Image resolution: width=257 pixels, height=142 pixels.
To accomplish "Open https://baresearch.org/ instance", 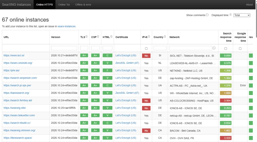I will coord(16,93).
